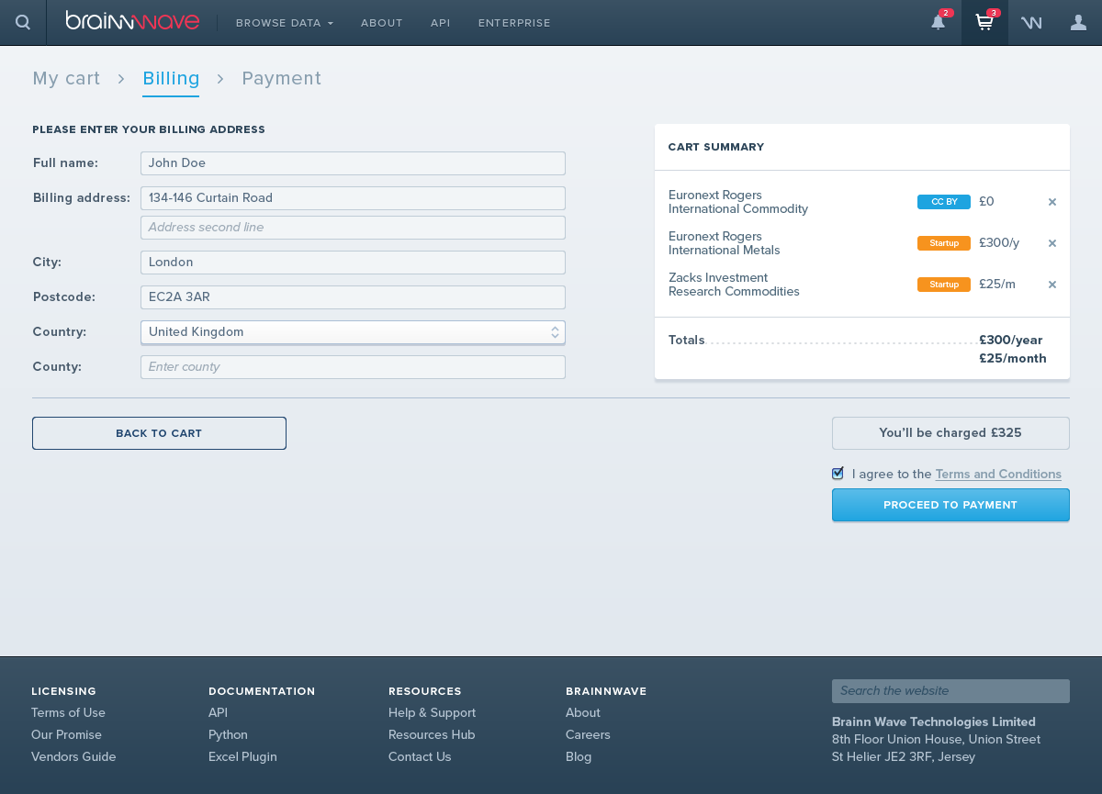1102x794 pixels.
Task: Open Blog footer link
Action: 579,757
